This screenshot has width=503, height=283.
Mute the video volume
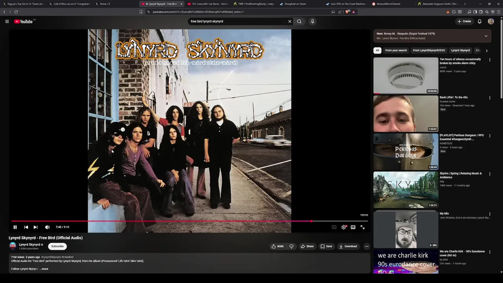47,227
